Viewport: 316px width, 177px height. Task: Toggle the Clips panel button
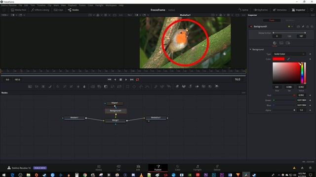[x=58, y=10]
